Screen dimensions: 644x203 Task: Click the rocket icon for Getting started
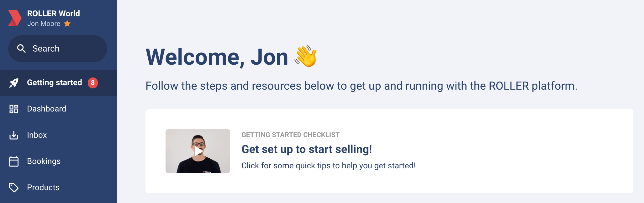tap(14, 83)
